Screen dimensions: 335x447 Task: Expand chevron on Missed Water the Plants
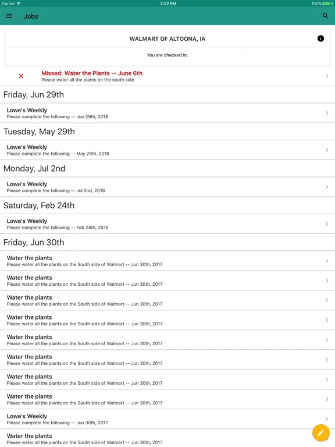327,76
